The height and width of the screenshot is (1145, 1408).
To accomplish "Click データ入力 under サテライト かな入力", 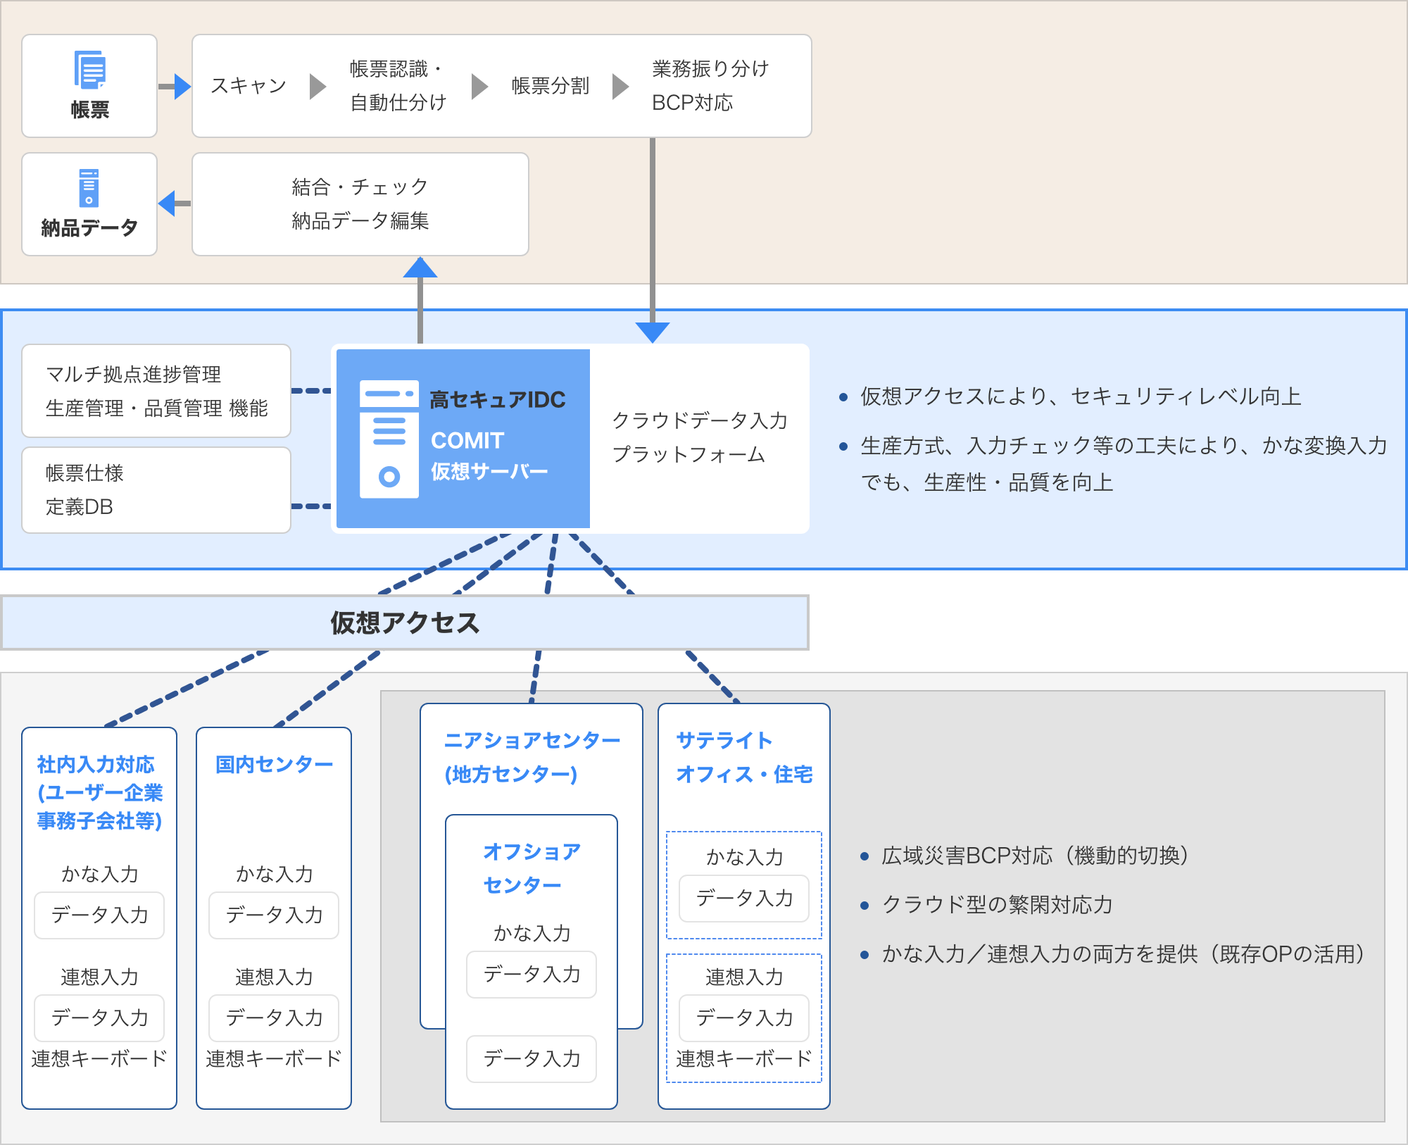I will 744,899.
